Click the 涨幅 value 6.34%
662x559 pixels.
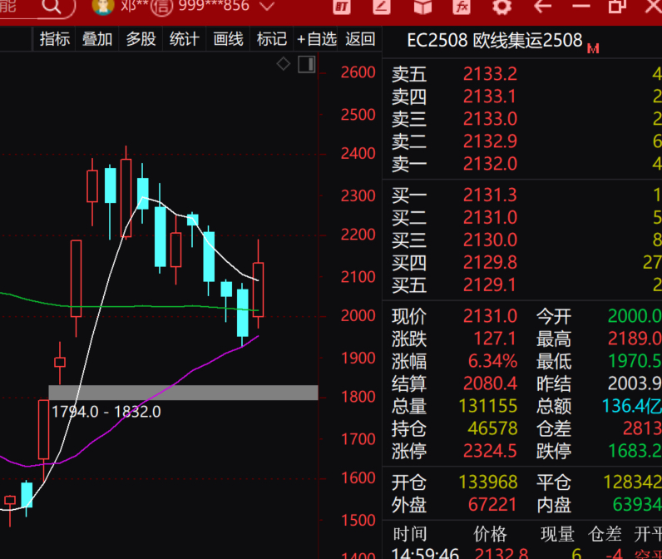[x=492, y=361]
